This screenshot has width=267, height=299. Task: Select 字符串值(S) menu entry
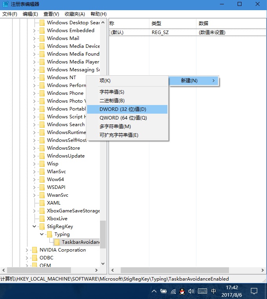point(127,92)
